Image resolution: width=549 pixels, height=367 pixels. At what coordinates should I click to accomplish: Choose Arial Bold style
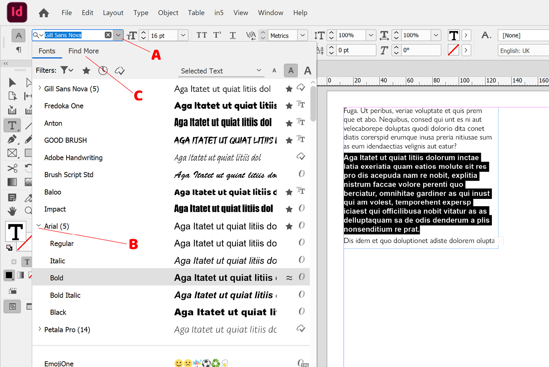pos(171,277)
